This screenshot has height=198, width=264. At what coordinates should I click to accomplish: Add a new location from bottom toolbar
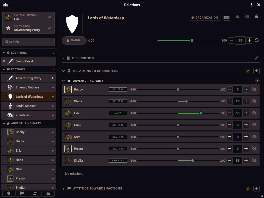pyautogui.click(x=9, y=193)
